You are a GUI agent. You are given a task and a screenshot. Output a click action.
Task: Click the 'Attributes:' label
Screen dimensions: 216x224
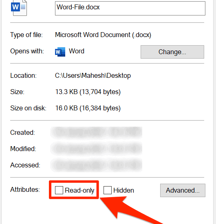click(25, 190)
